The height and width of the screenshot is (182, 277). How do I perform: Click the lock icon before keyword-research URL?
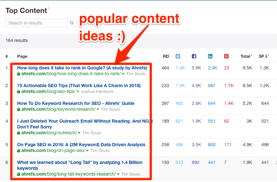18,109
